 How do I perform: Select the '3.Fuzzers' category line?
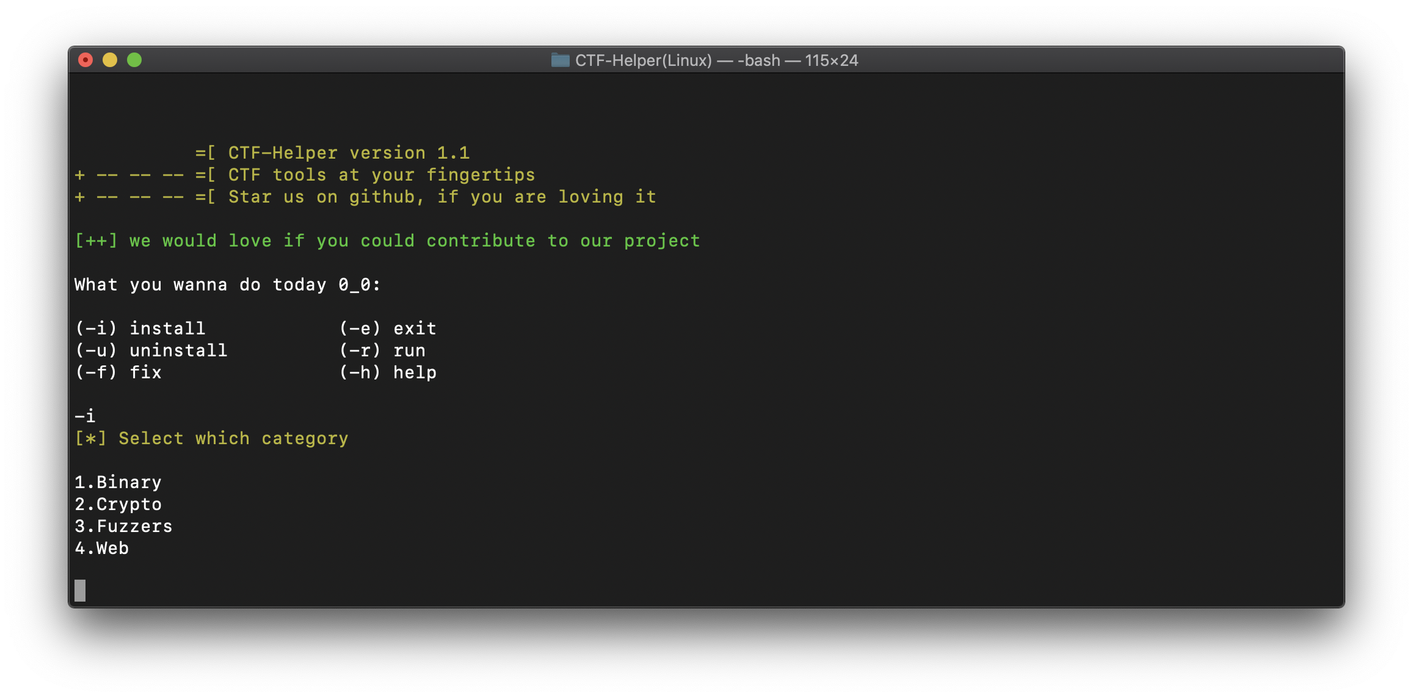123,526
